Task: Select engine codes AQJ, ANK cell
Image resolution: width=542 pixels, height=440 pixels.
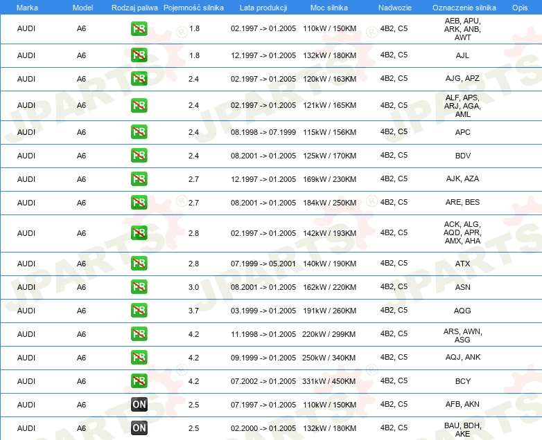Action: 462,357
